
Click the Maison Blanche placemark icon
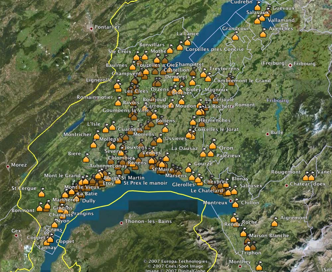click(244, 233)
